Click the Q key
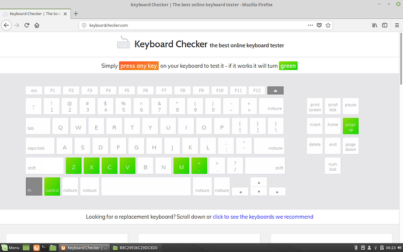This screenshot has height=252, width=403. click(x=60, y=126)
